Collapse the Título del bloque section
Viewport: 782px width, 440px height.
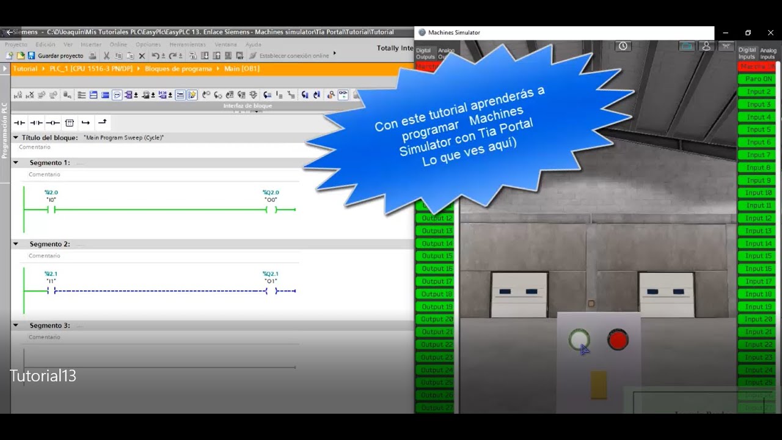tap(16, 137)
